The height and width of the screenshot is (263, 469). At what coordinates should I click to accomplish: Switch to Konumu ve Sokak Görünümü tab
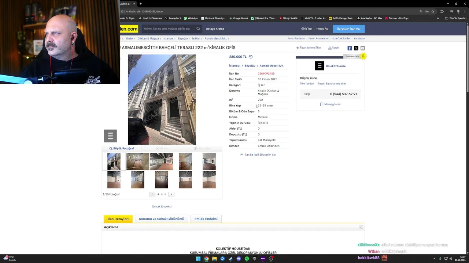(162, 219)
